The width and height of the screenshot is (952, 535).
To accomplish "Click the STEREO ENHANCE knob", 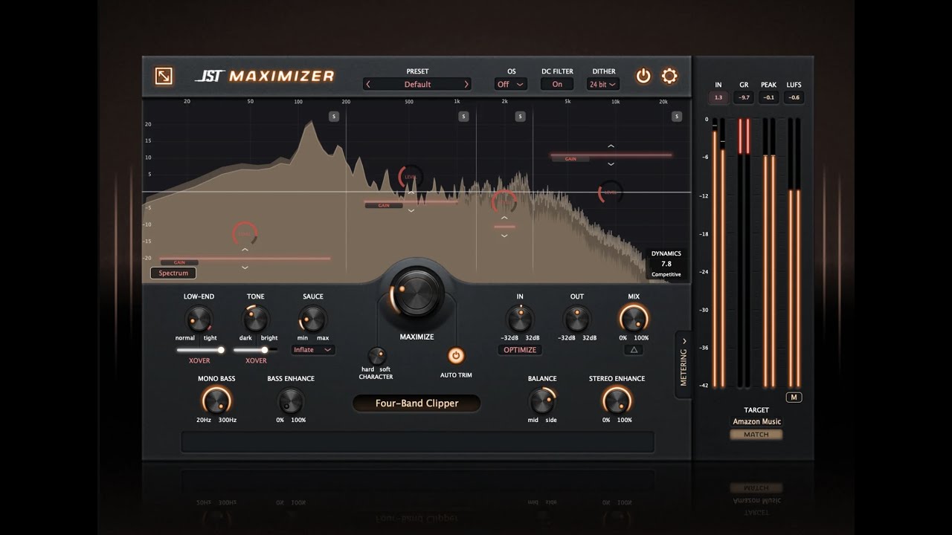I will (x=617, y=402).
